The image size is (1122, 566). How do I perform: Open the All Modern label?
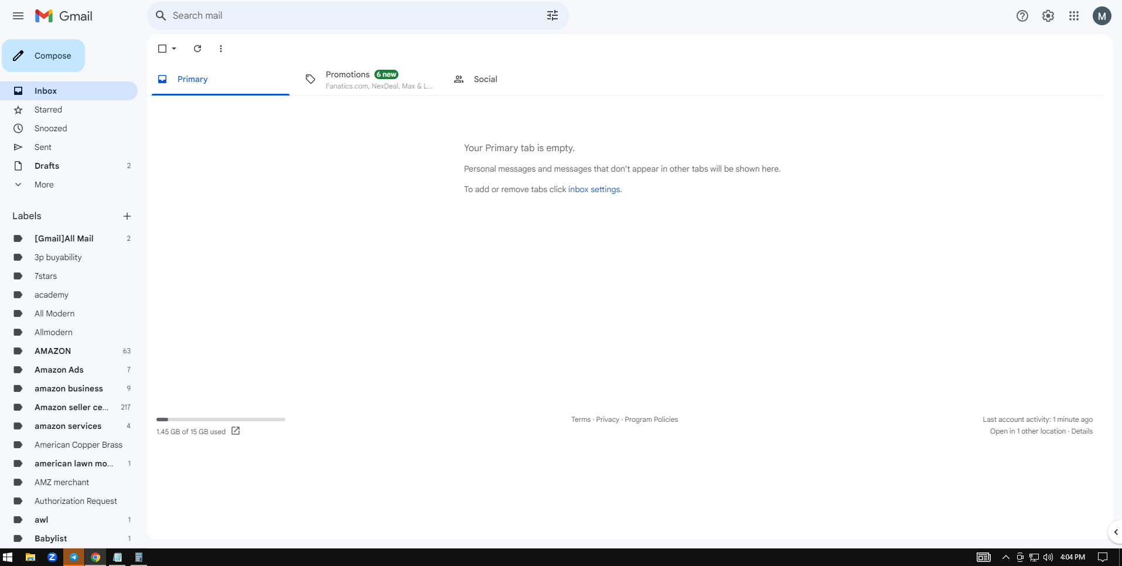[x=69, y=313]
